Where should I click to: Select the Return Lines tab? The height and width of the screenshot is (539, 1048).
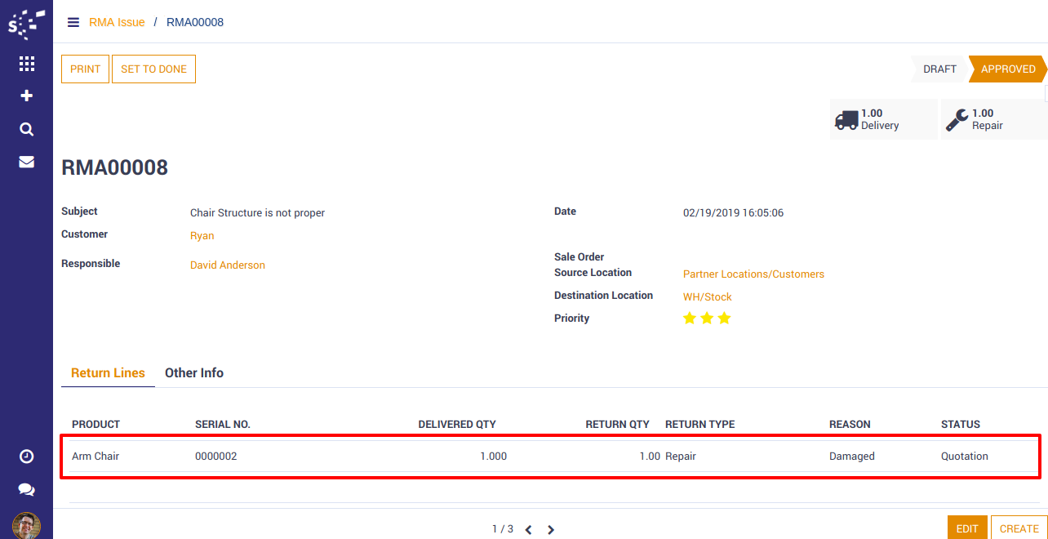[x=108, y=373]
